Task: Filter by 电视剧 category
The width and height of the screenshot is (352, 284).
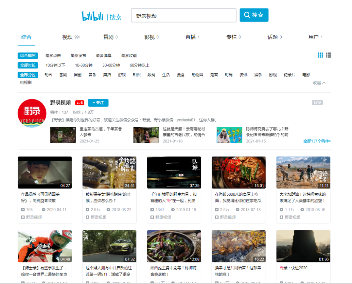Action: pyautogui.click(x=26, y=82)
